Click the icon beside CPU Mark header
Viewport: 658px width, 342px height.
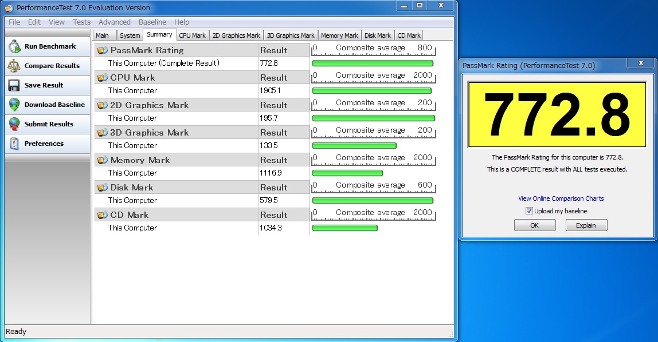[x=103, y=77]
